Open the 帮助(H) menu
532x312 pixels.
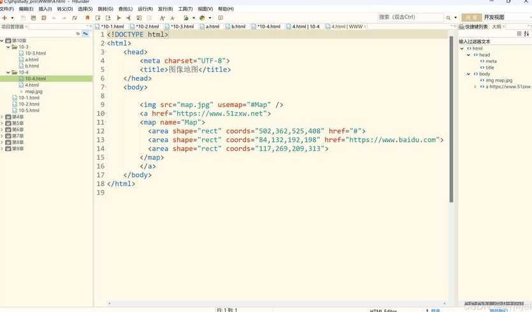point(226,9)
